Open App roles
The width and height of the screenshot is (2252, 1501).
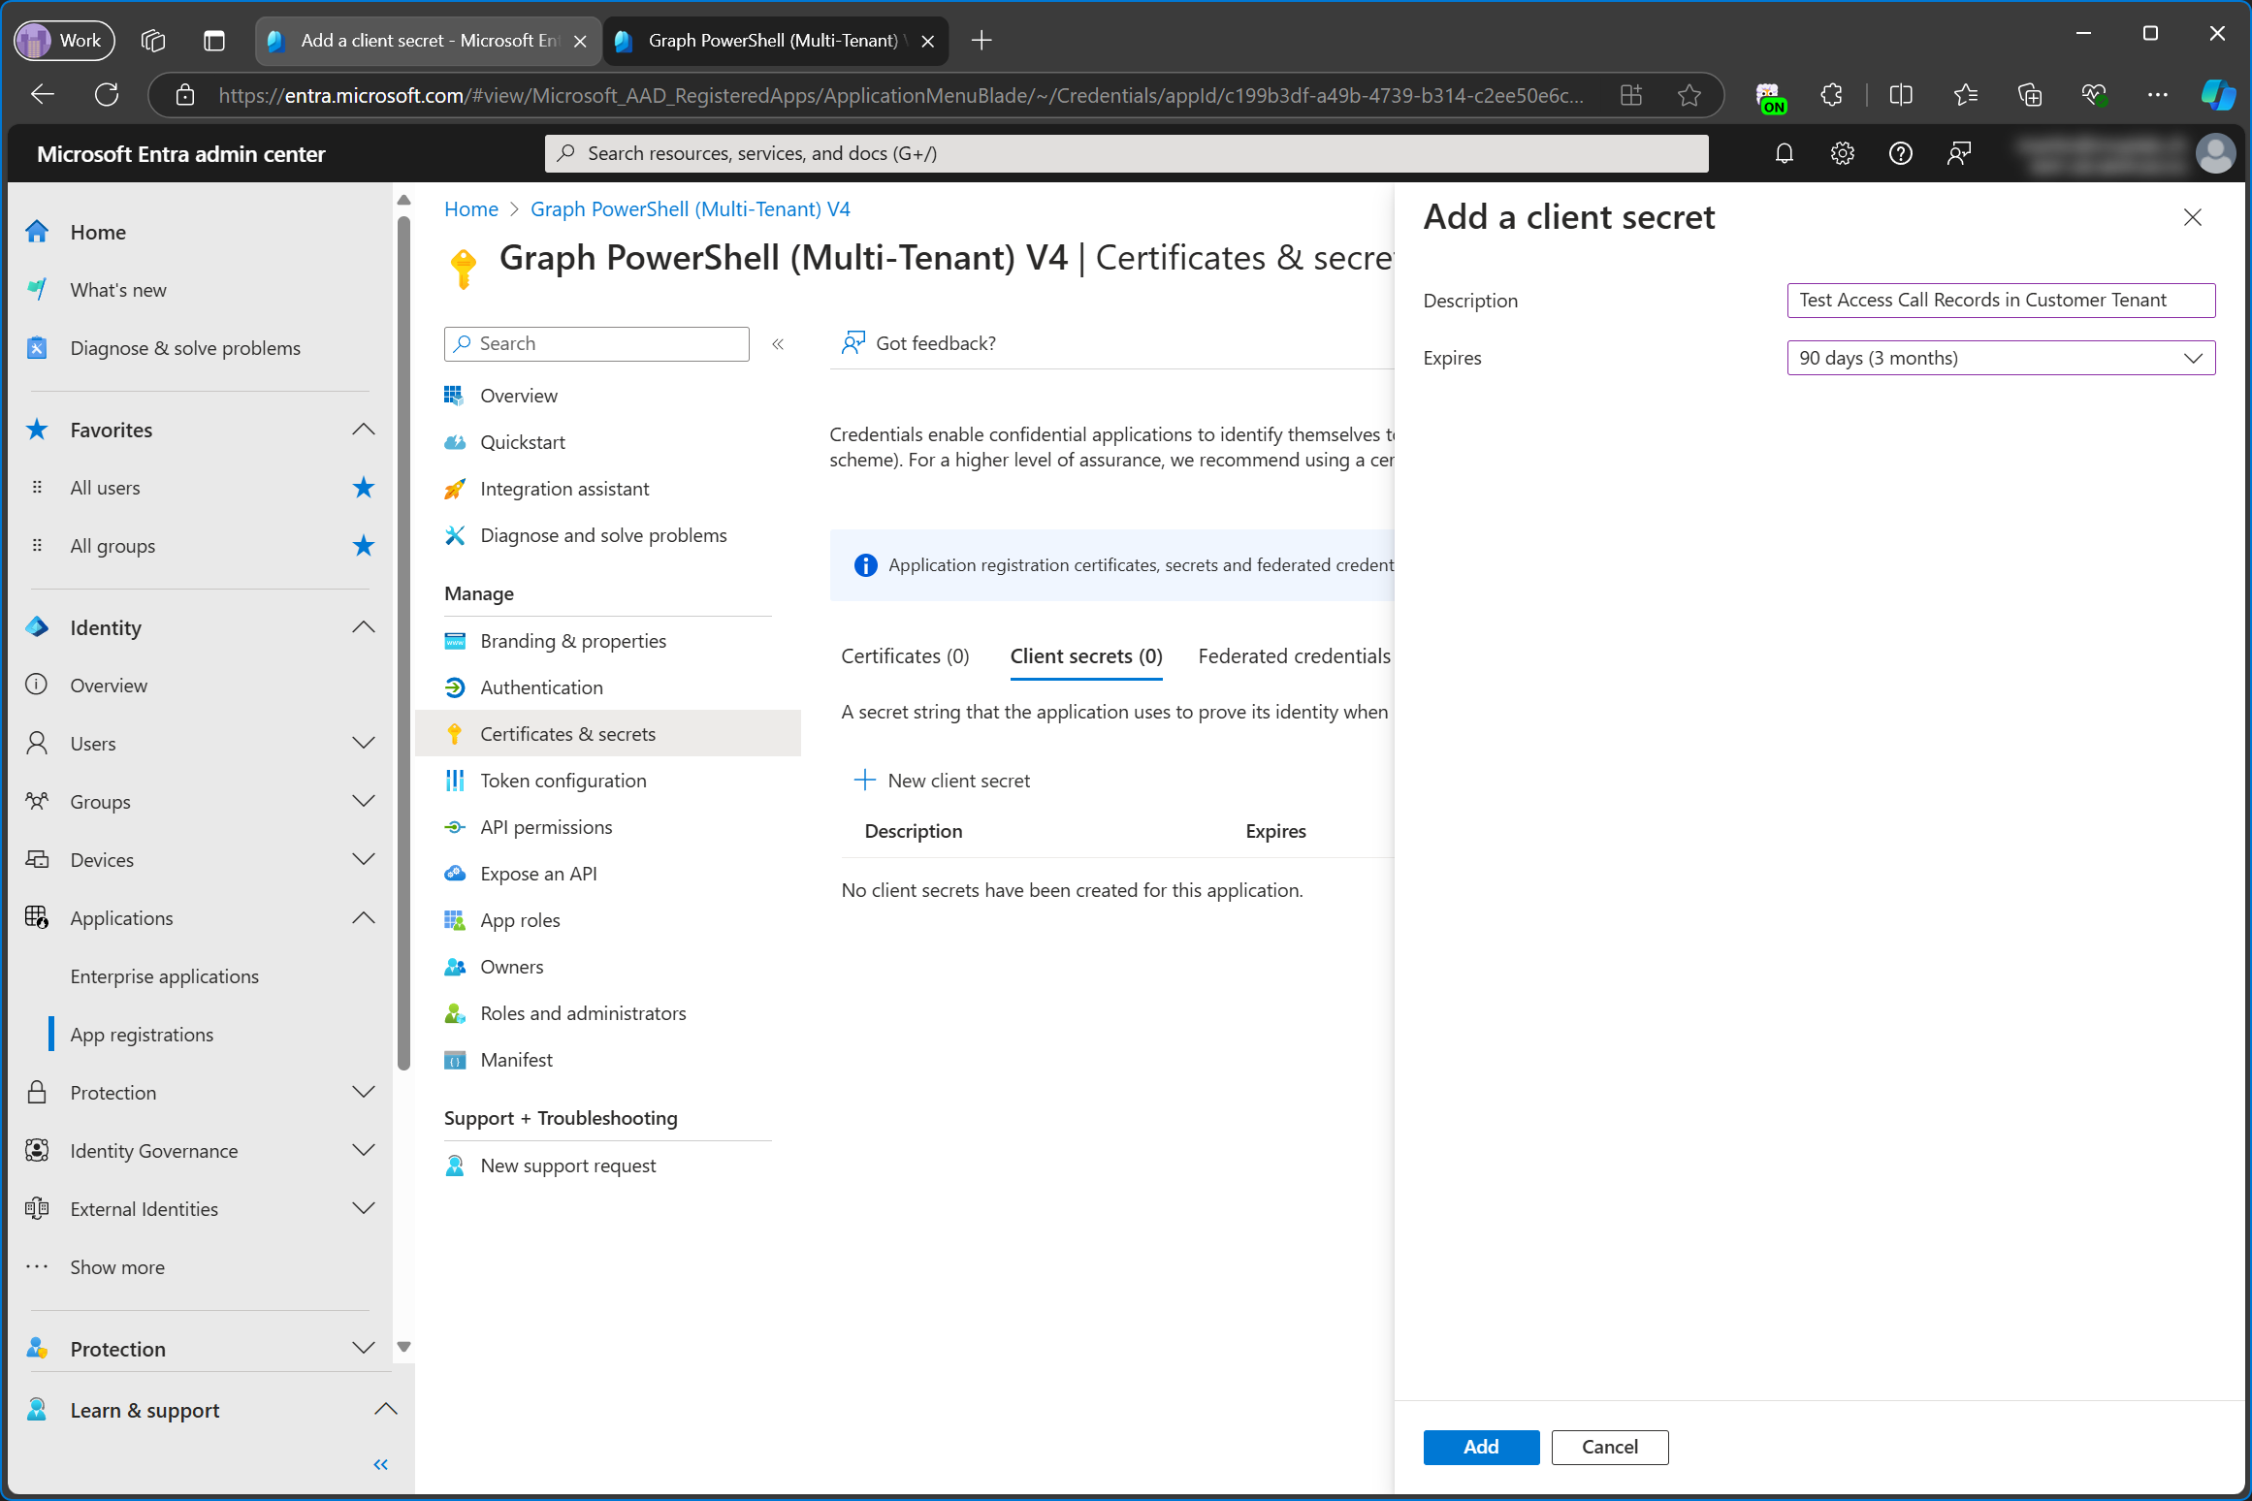click(x=520, y=920)
